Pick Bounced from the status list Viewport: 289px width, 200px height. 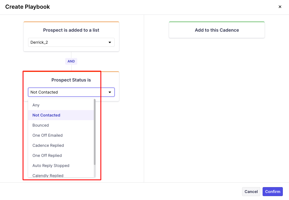[x=41, y=125]
